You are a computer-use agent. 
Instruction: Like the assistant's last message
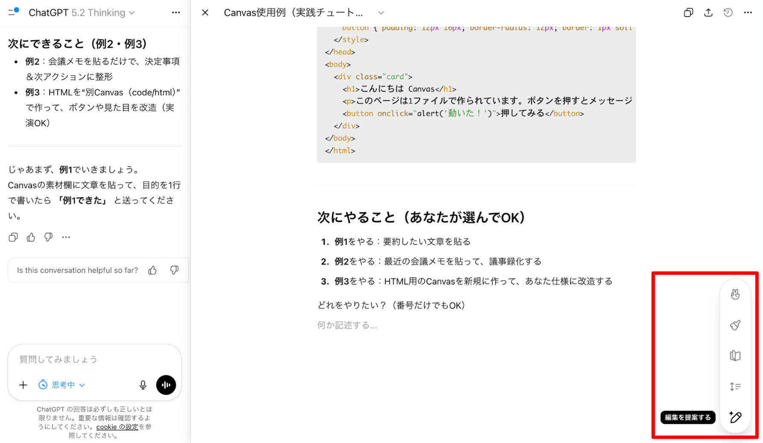pyautogui.click(x=31, y=237)
